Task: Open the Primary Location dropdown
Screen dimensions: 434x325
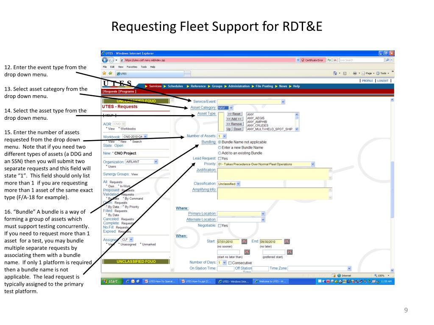Action: coord(241,214)
